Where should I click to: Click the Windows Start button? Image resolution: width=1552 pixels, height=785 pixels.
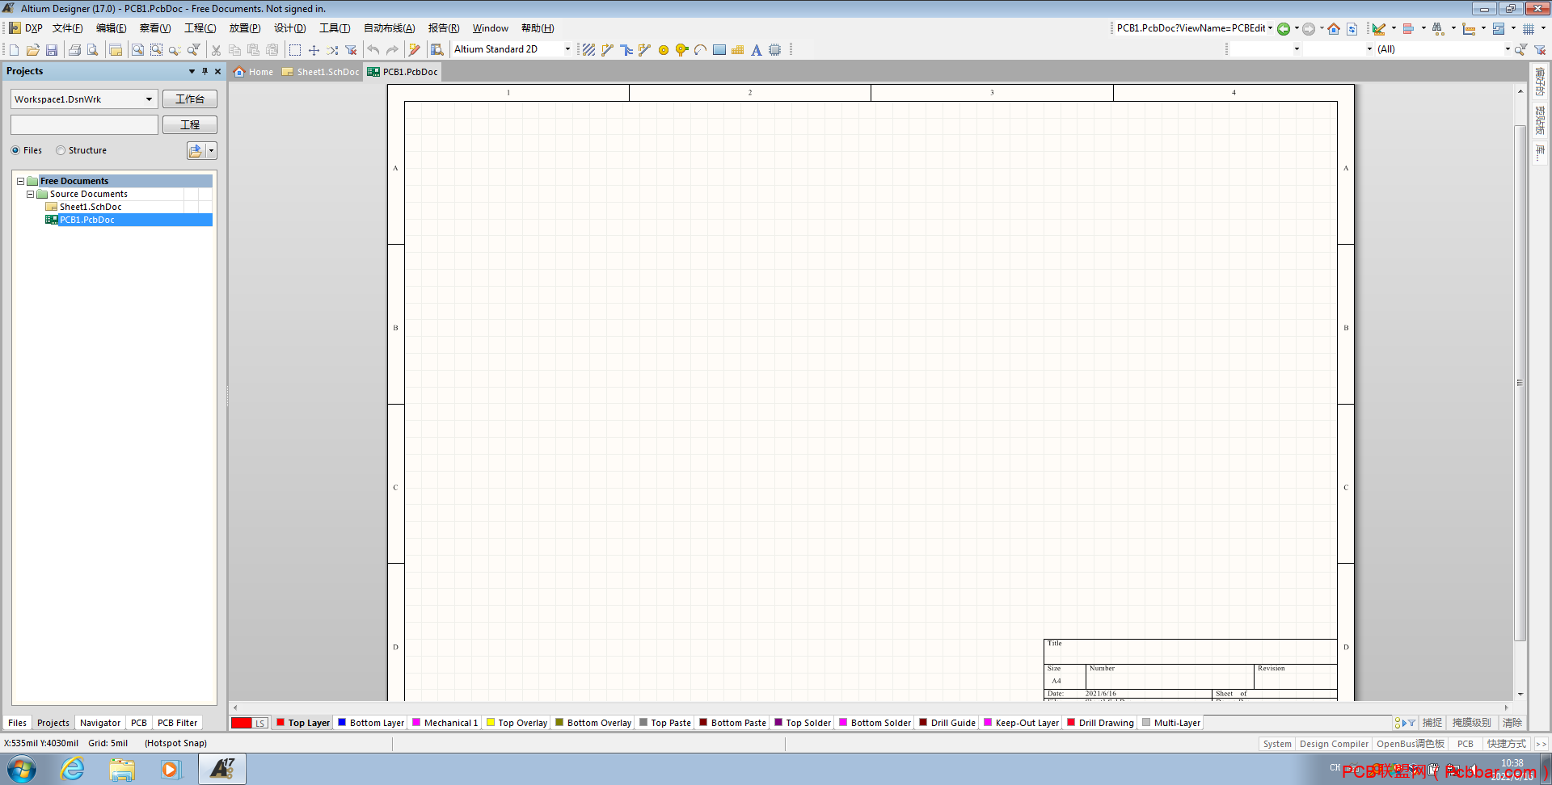[22, 769]
